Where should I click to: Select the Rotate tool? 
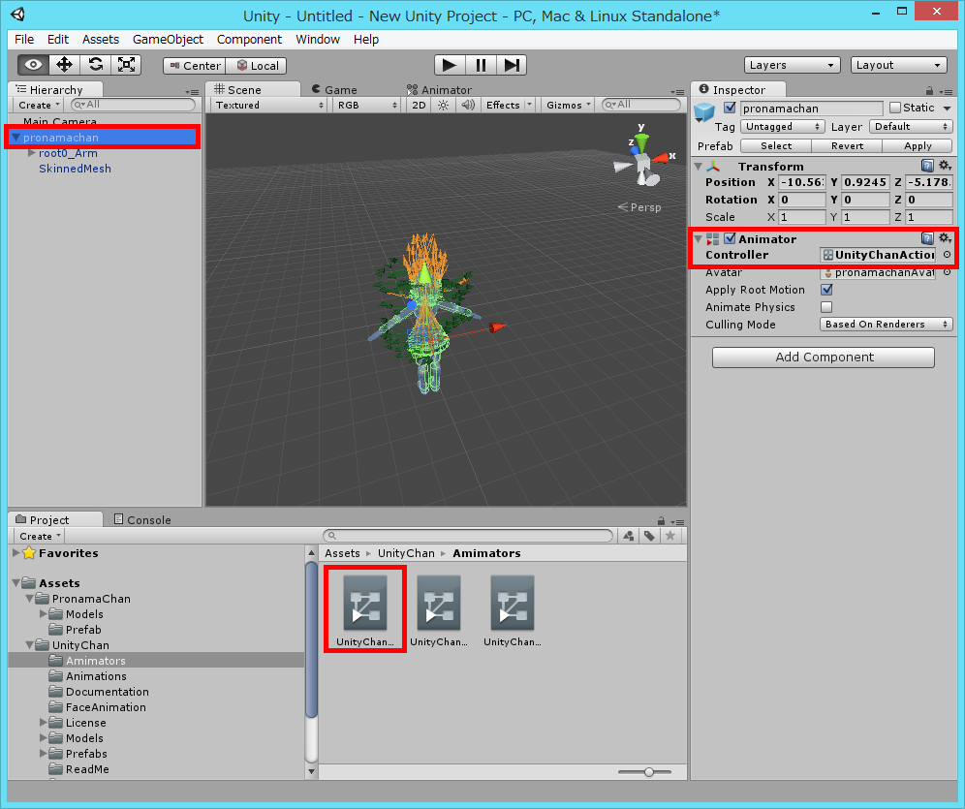tap(95, 62)
